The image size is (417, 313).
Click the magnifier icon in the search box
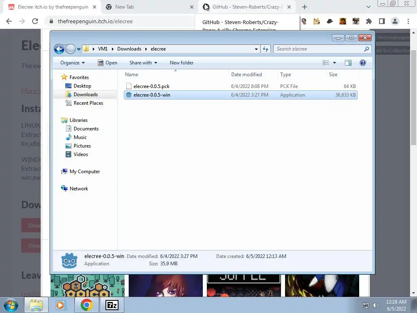pyautogui.click(x=367, y=49)
